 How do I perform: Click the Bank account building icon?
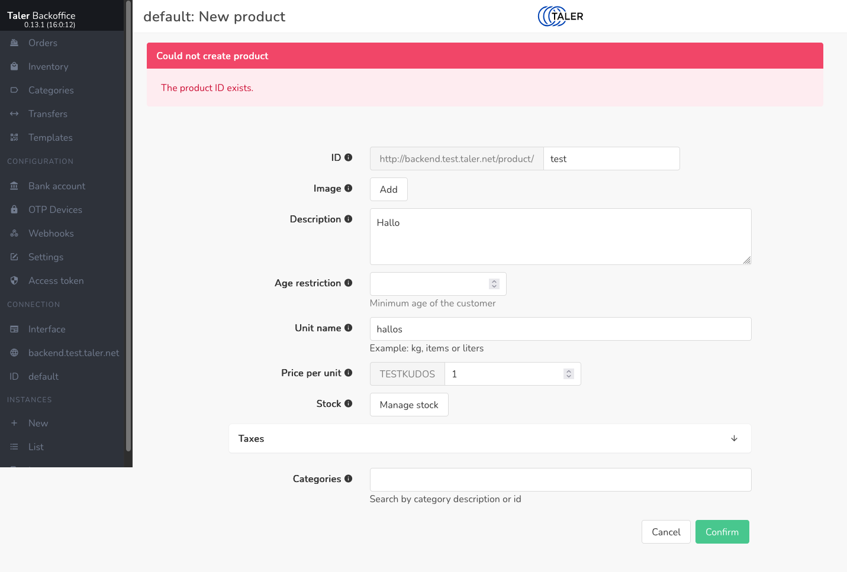(14, 186)
